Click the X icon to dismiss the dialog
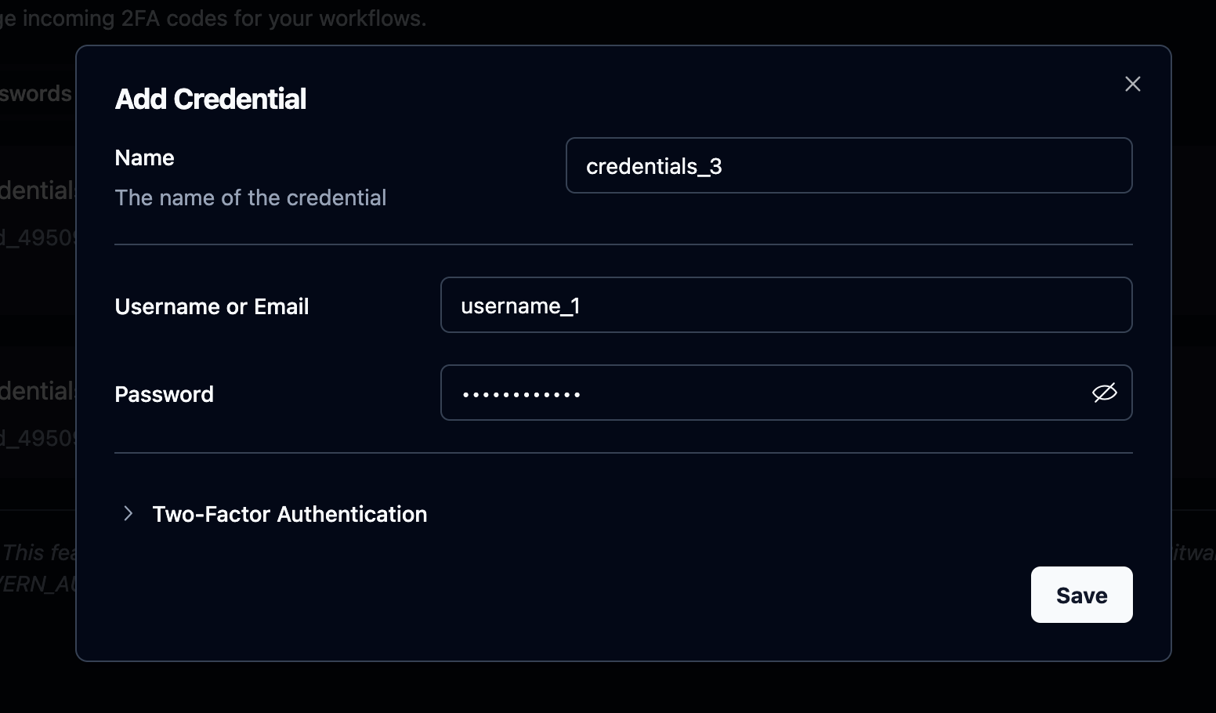 (1132, 83)
